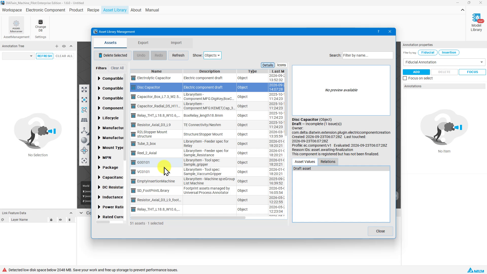Screen dimensions: 487x274
Task: Close the Asset Library Management dialog via X
Action: click(390, 32)
